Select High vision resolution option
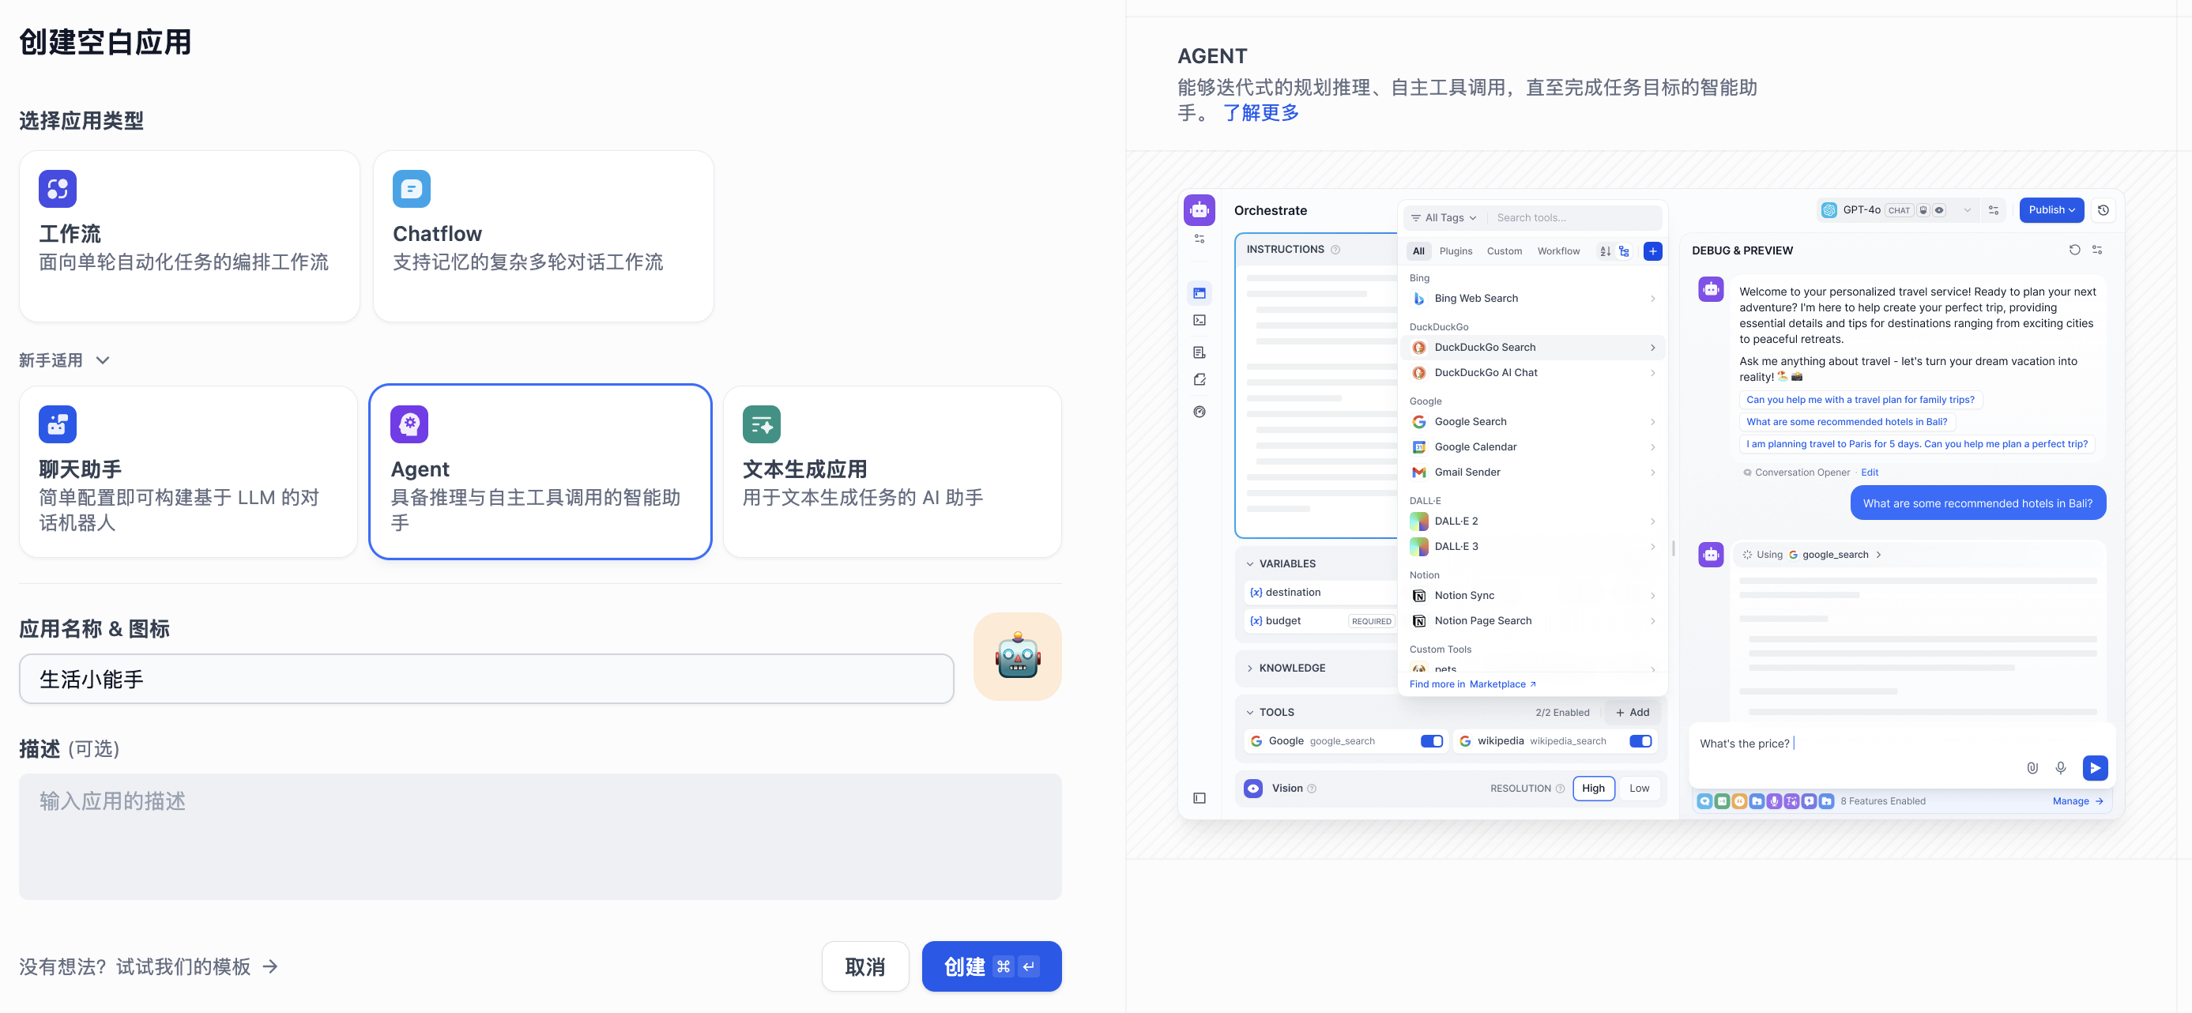 coord(1592,789)
